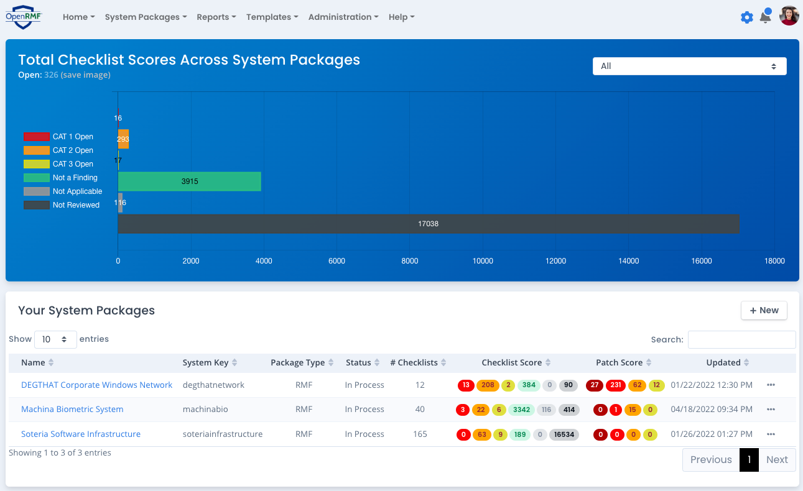Open the Templates menu
This screenshot has width=803, height=491.
(272, 17)
